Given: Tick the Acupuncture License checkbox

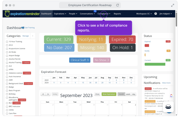Looking at the screenshot, I should click(x=7, y=49).
